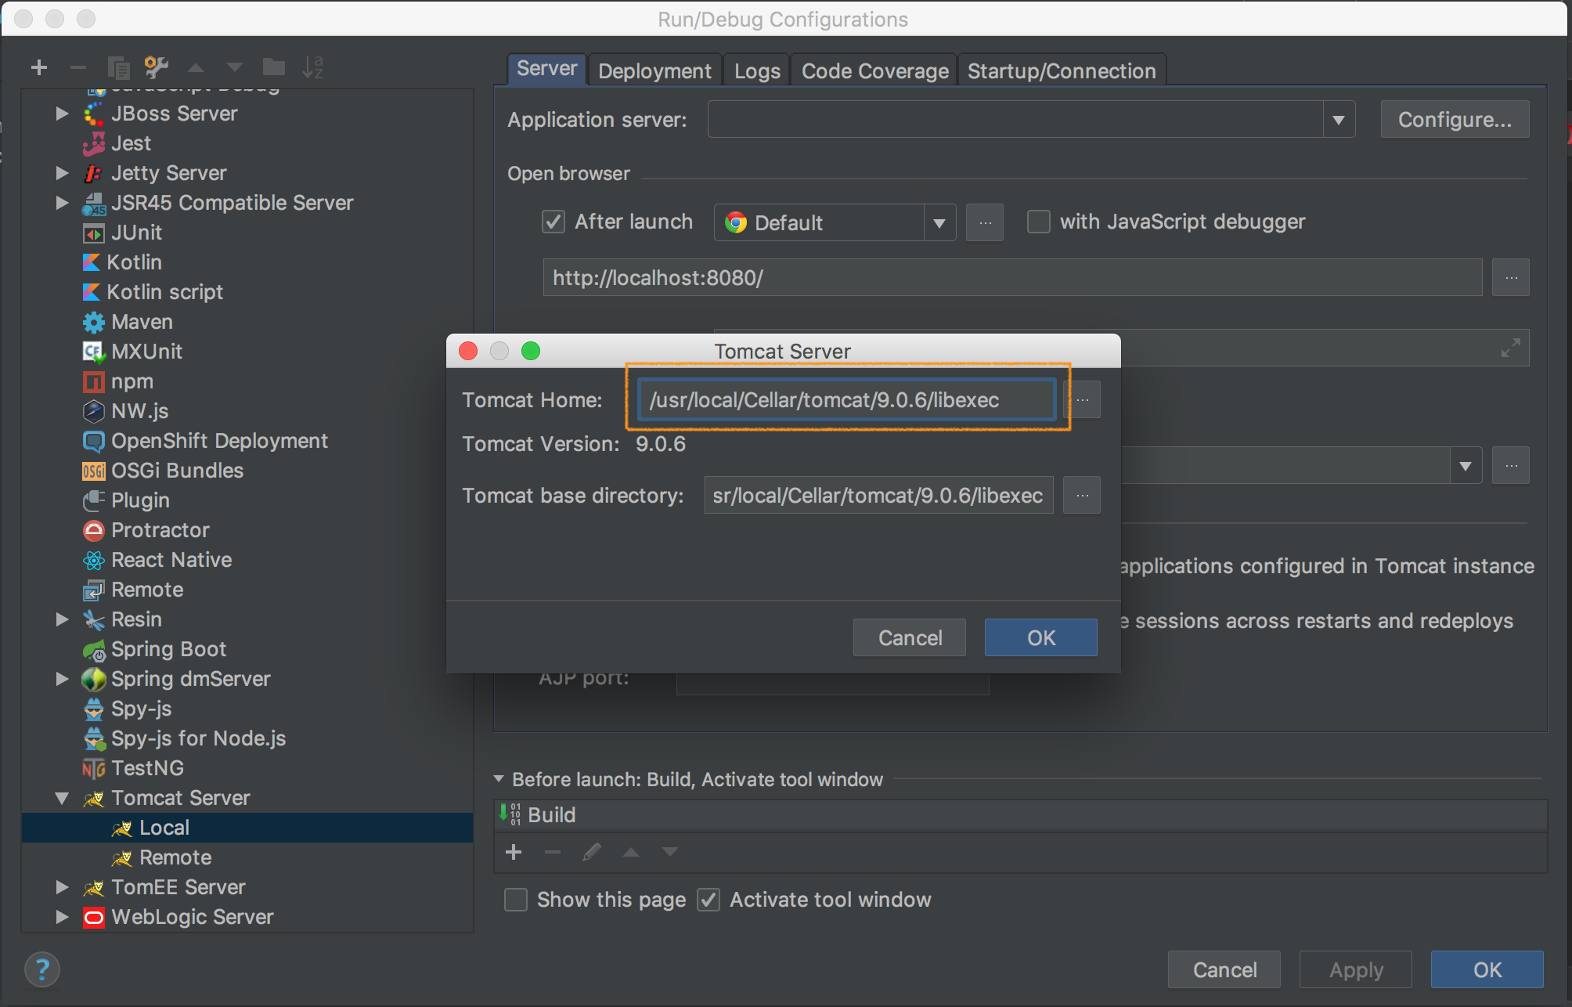Click the copy configuration toolbar icon
1572x1007 pixels.
[118, 68]
